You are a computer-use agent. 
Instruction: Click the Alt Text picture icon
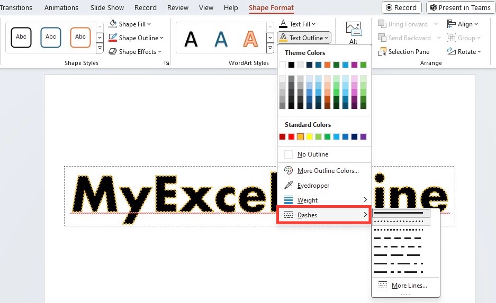point(354,29)
